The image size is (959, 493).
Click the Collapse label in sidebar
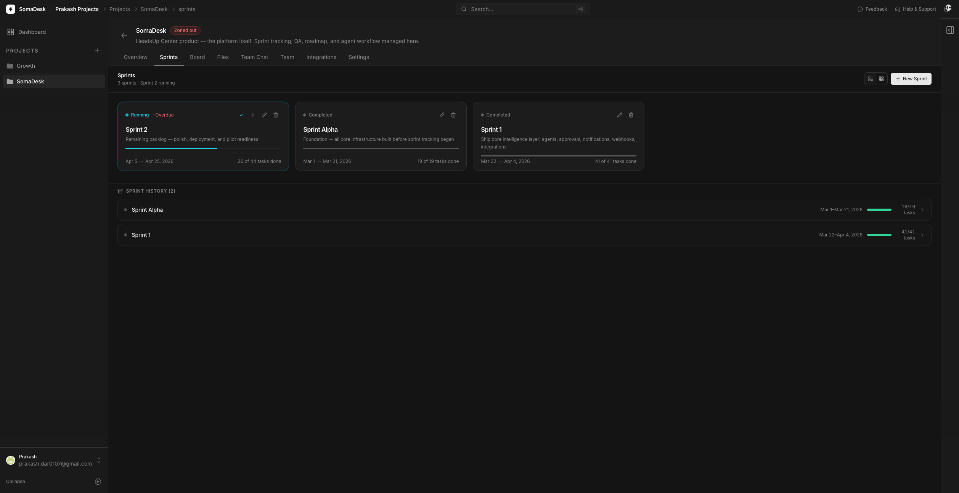point(16,482)
